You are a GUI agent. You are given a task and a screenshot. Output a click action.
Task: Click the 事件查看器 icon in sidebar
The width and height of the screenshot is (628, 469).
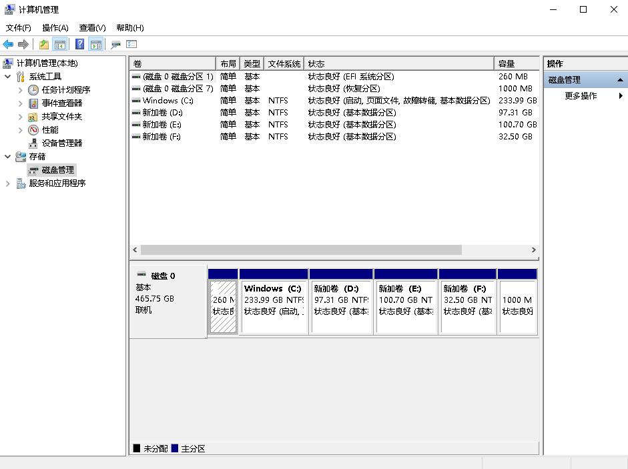32,103
